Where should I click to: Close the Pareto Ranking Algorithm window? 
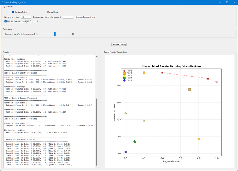234,2
